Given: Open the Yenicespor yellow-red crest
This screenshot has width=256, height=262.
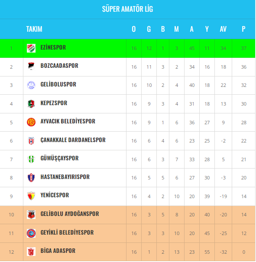Looking at the screenshot, I should tap(31, 196).
